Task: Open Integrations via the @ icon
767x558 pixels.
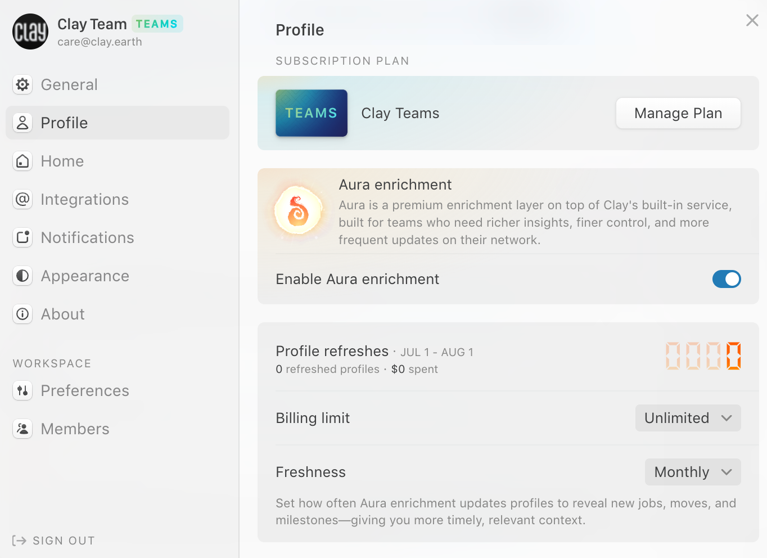Action: (x=22, y=199)
